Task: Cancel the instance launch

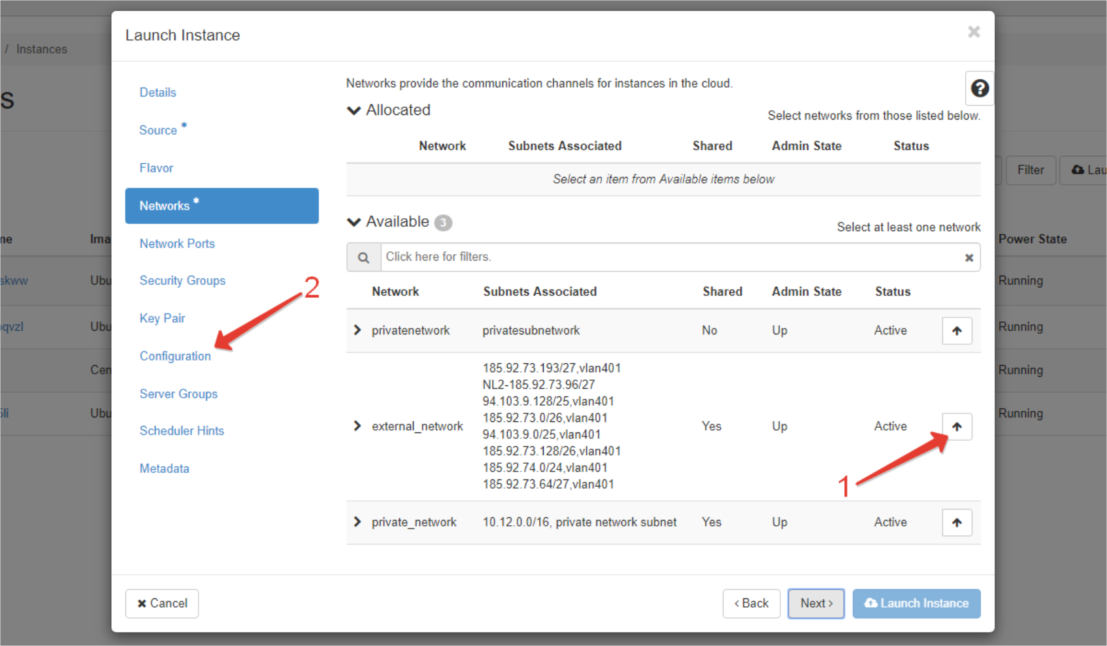Action: [162, 604]
